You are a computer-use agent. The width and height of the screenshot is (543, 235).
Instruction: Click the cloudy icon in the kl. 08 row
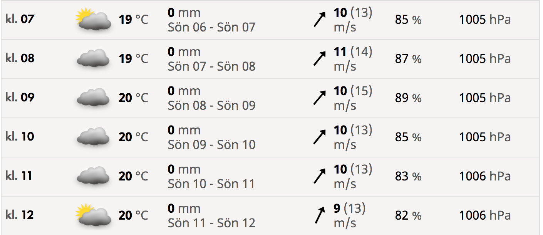(x=93, y=59)
